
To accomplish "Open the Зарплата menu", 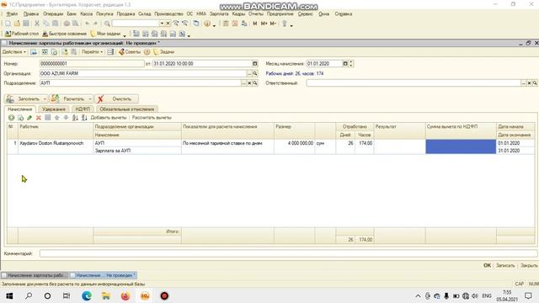I will (x=219, y=13).
